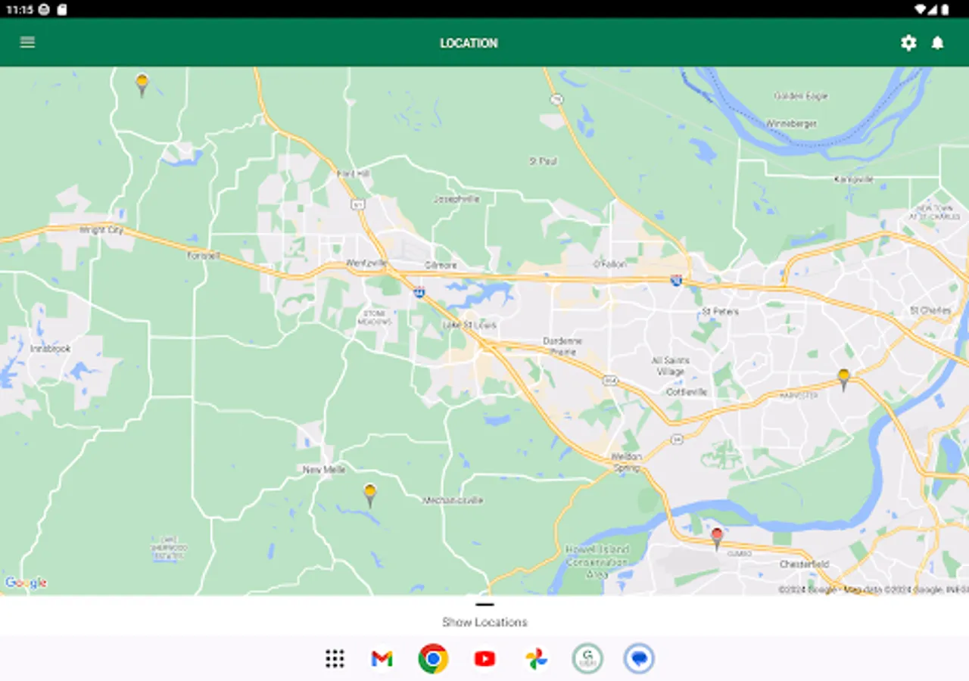Screen dimensions: 969x681
Task: Open the Gmail app from the dock
Action: click(381, 658)
